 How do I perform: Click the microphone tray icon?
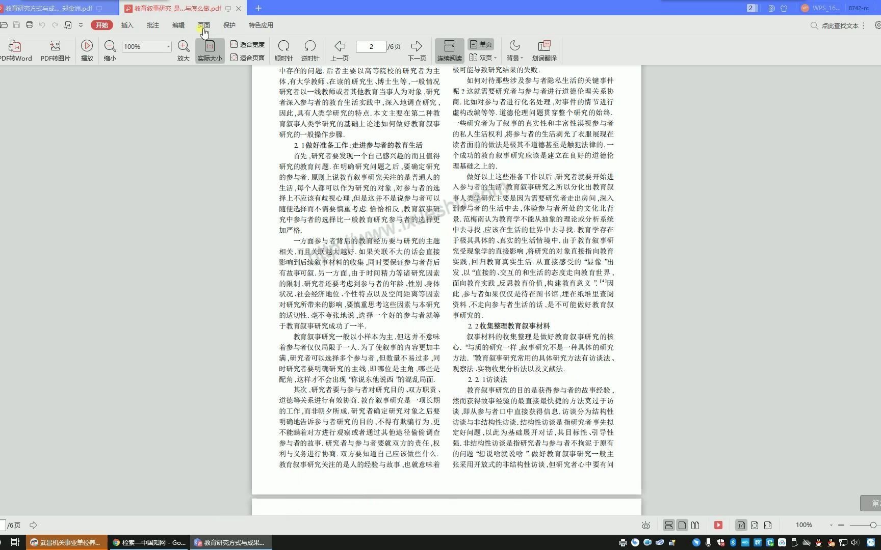pos(708,542)
